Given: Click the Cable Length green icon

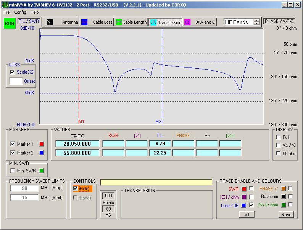Looking at the screenshot, I should pyautogui.click(x=118, y=22).
